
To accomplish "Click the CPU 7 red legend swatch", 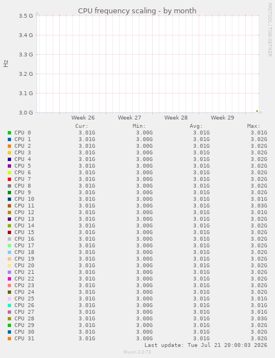I will 9,179.
